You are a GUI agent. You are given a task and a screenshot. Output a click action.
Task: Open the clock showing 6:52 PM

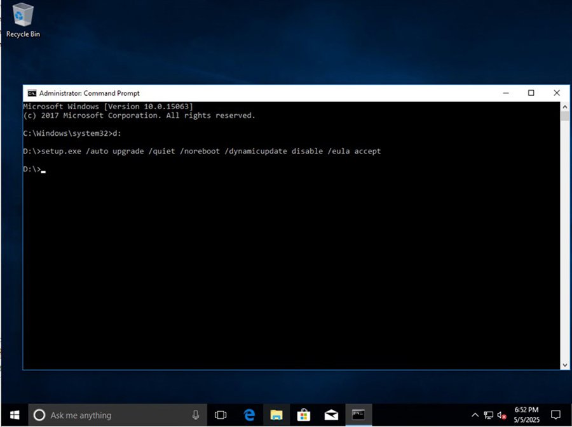click(526, 415)
